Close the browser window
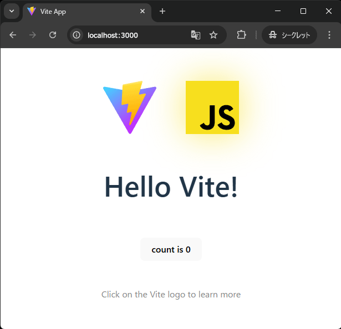 coord(329,11)
